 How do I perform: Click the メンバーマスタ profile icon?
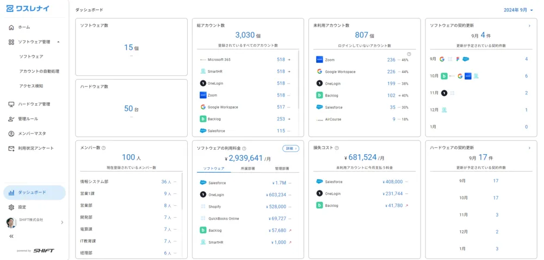coord(11,134)
